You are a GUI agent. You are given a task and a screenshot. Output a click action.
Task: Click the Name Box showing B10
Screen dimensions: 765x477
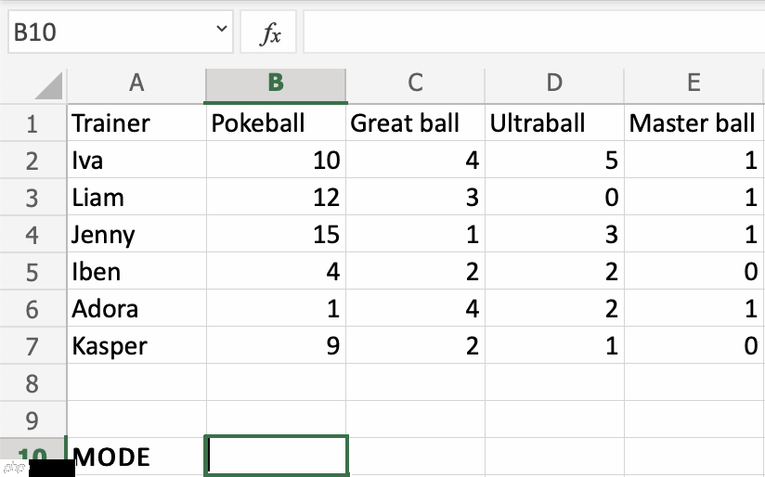point(120,32)
